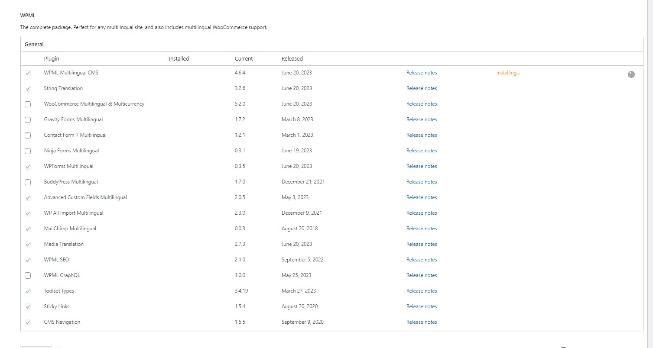
Task: Click the Current column header
Action: click(x=244, y=58)
